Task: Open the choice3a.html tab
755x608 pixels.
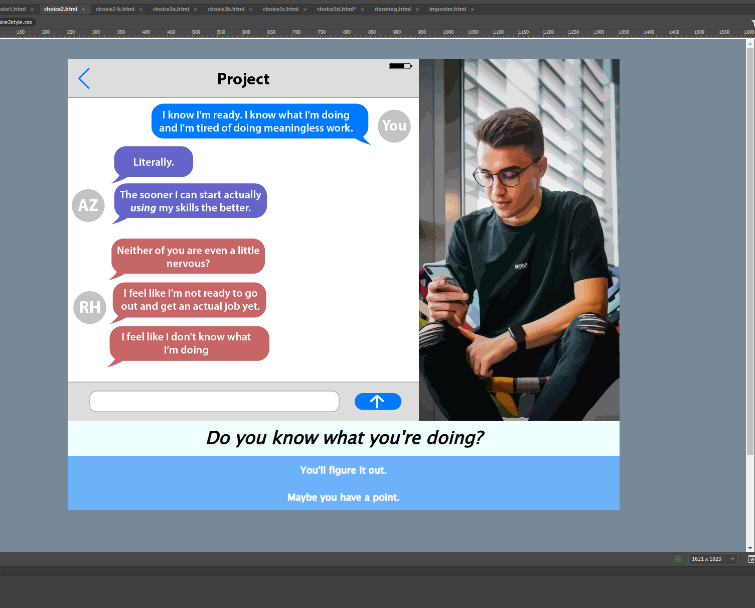Action: 171,9
